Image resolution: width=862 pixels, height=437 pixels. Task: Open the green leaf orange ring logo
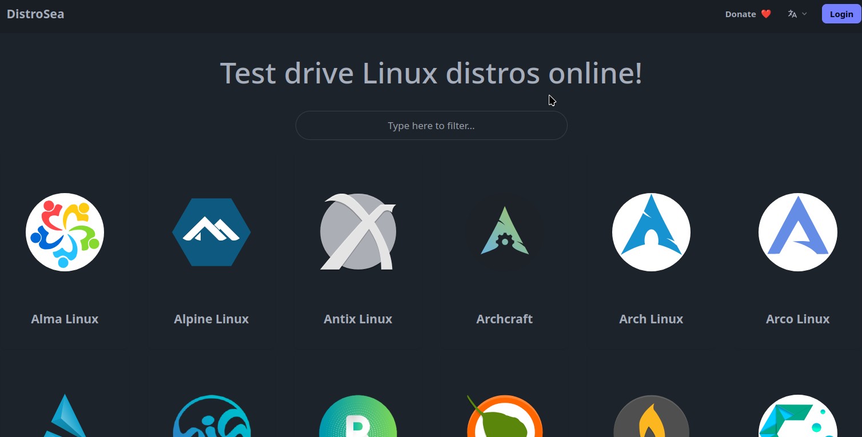point(505,416)
